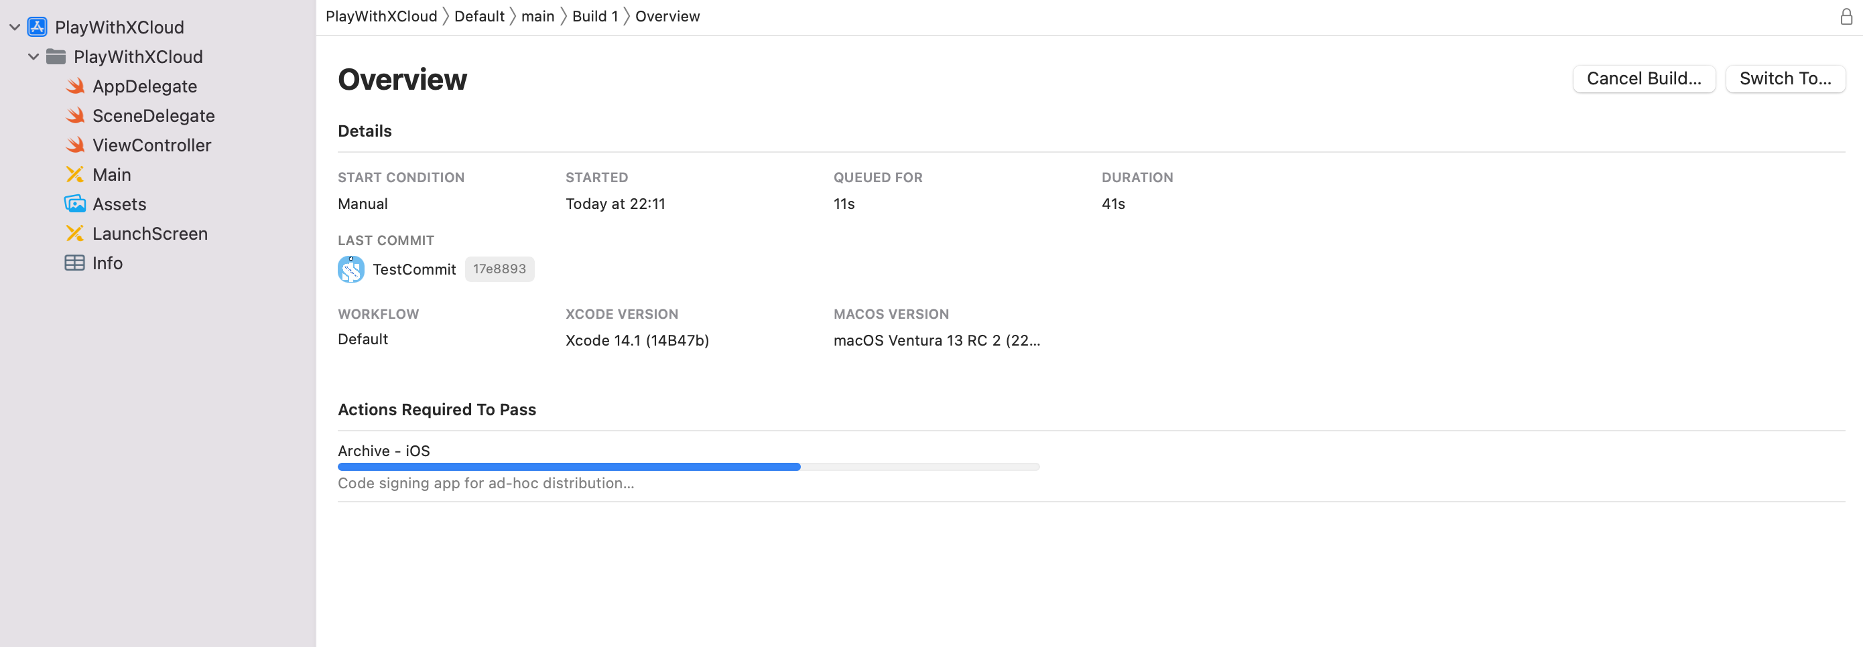Select the LaunchScreen storyboard
The image size is (1863, 647).
[149, 234]
